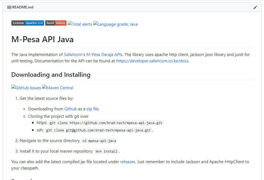Click the https git clone command

click(106, 123)
